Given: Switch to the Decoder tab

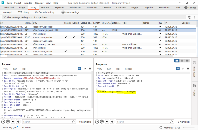Looking at the screenshot, I should (x=107, y=8).
